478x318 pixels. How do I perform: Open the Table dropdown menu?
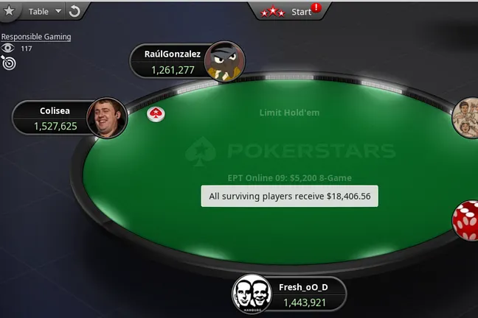pos(44,12)
